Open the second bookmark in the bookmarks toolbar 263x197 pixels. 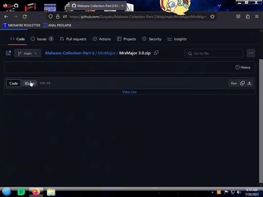pyautogui.click(x=57, y=25)
